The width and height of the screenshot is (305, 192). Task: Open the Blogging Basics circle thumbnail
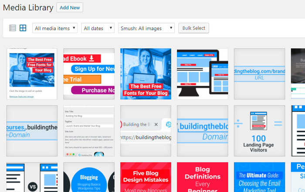coord(89,177)
